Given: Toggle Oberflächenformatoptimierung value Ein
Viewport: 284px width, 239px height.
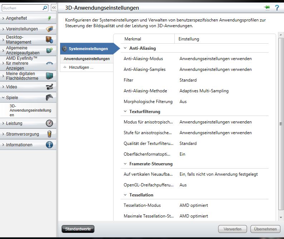Looking at the screenshot, I should [x=182, y=154].
